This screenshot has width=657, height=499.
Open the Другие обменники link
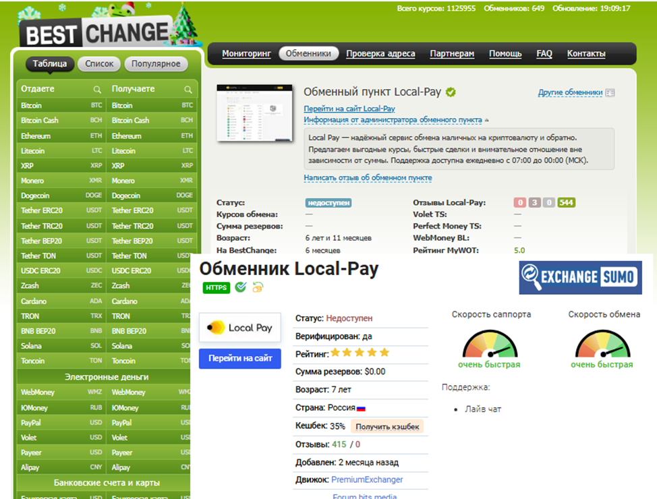coord(570,92)
